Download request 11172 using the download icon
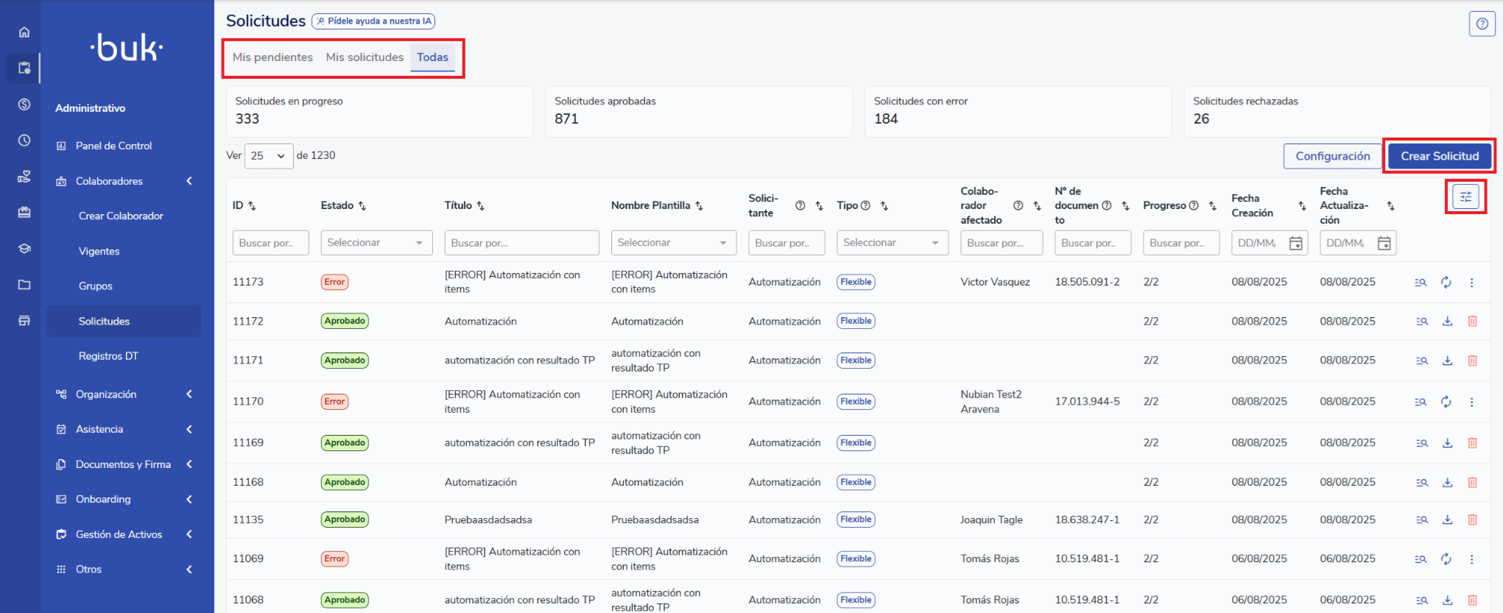Viewport: 1503px width, 613px height. click(x=1447, y=322)
